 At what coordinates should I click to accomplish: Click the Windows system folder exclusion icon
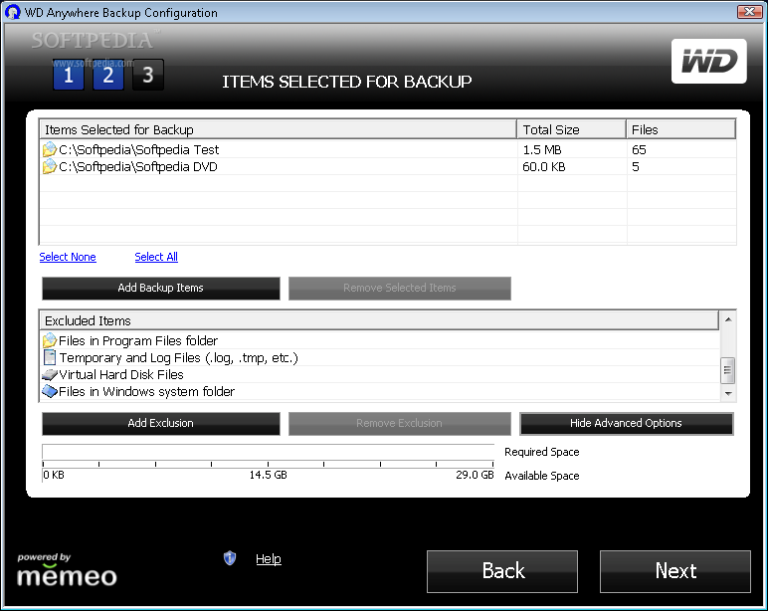pos(50,391)
